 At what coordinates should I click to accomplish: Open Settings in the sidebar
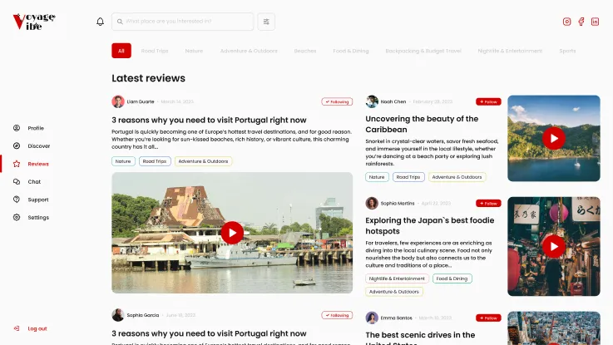[38, 218]
